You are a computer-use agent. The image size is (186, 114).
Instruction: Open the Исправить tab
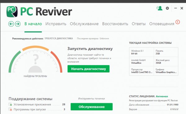coord(56,24)
